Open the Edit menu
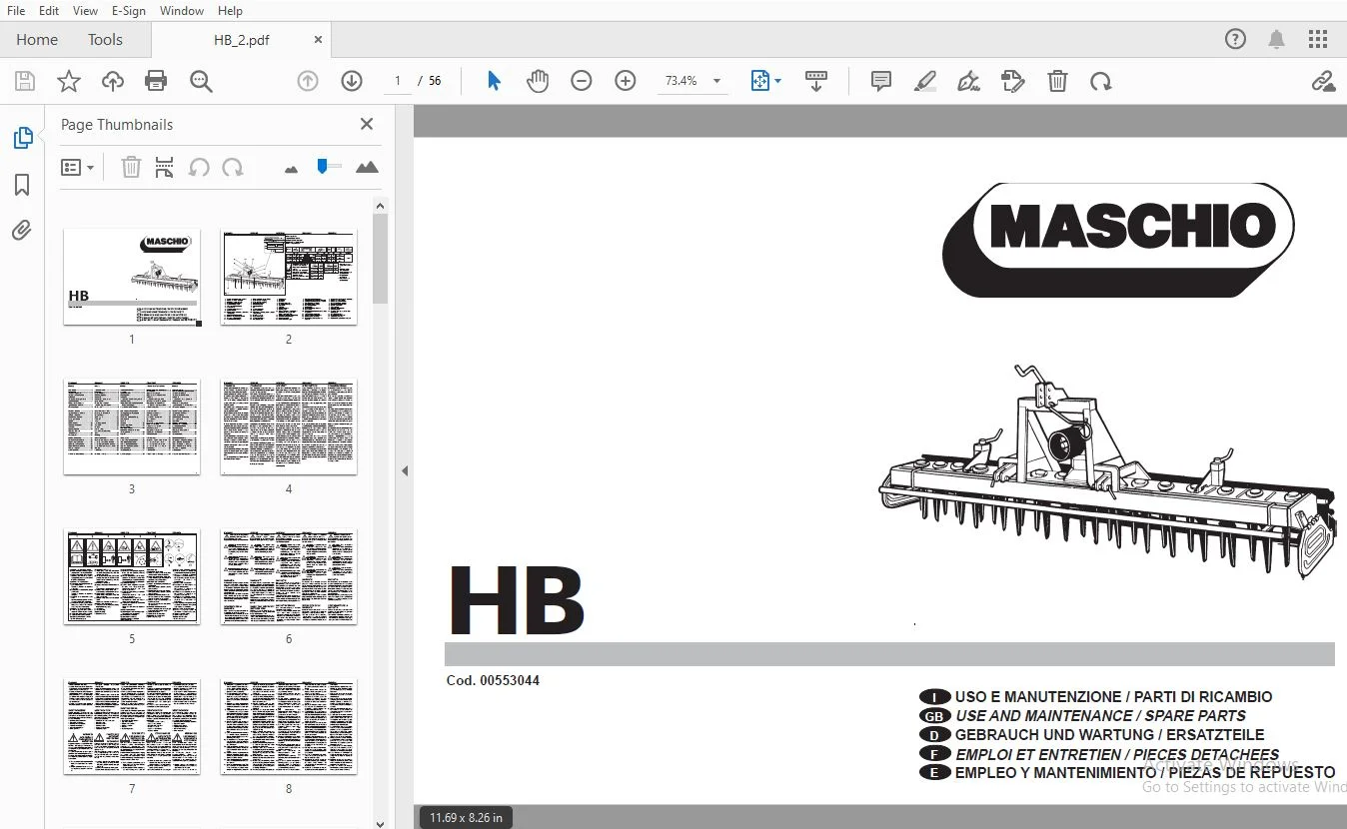 point(48,10)
